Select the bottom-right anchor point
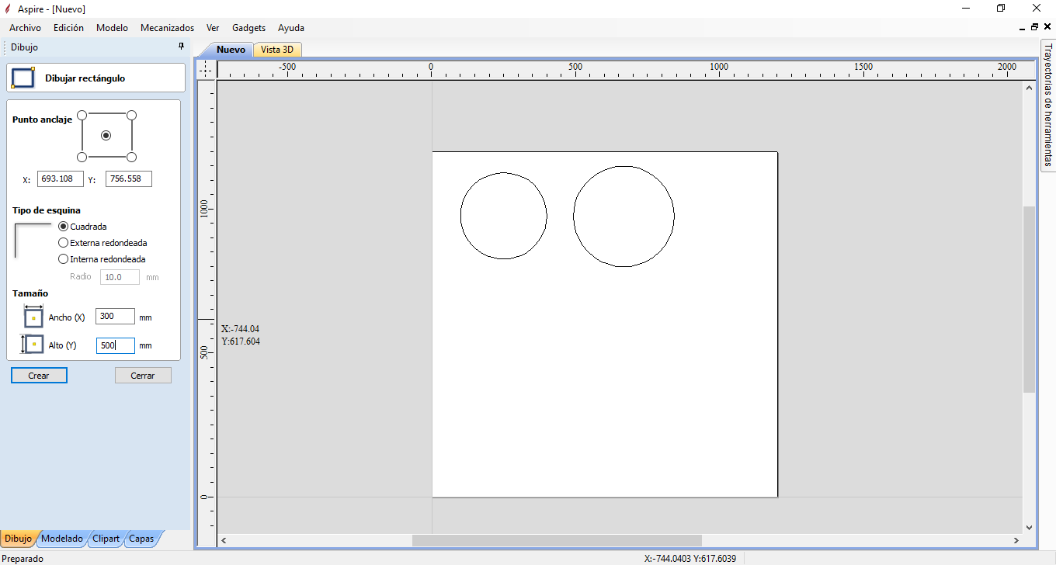 pos(131,157)
